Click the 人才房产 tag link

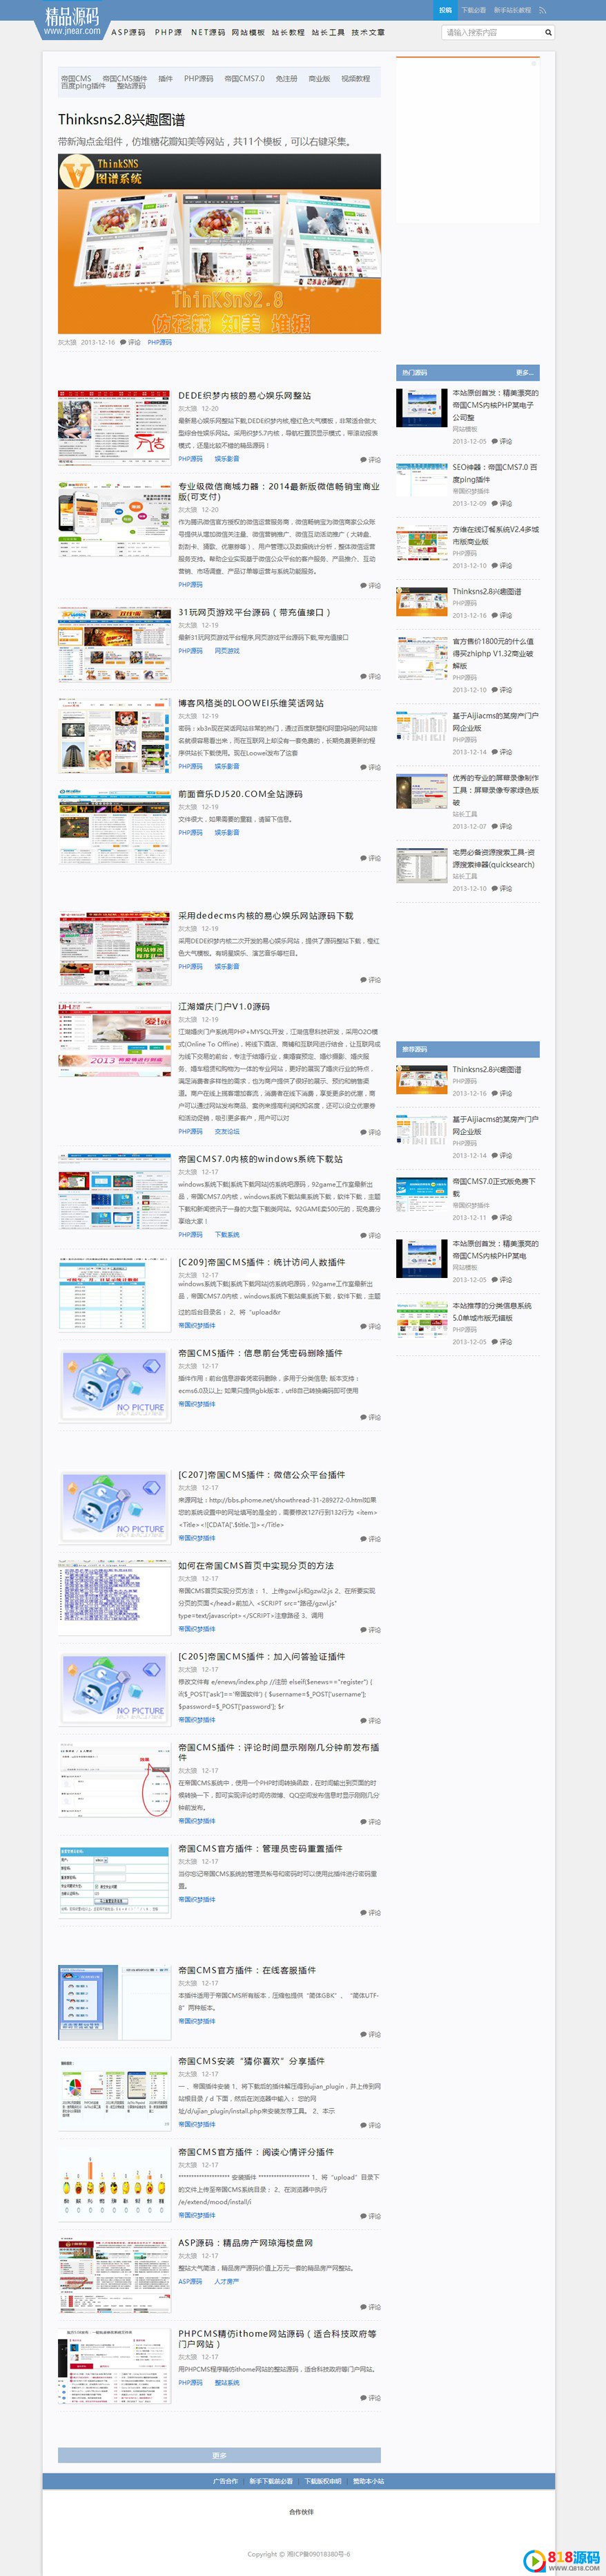[x=226, y=2281]
